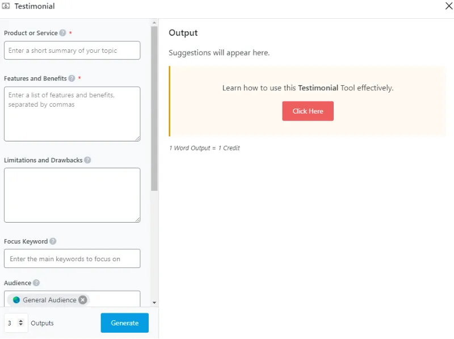Remove the General Audience tag

tap(83, 300)
